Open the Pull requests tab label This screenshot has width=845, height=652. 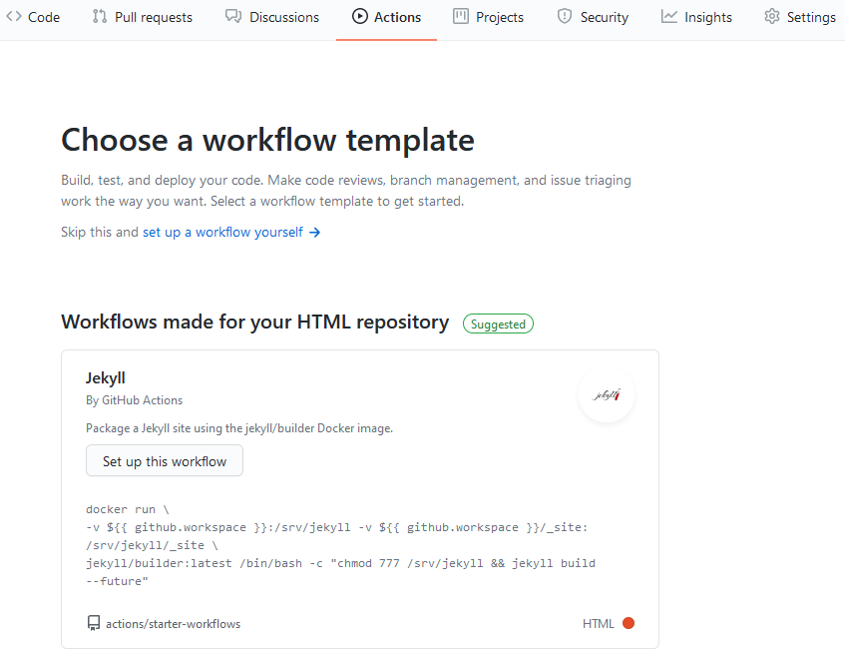[x=154, y=17]
